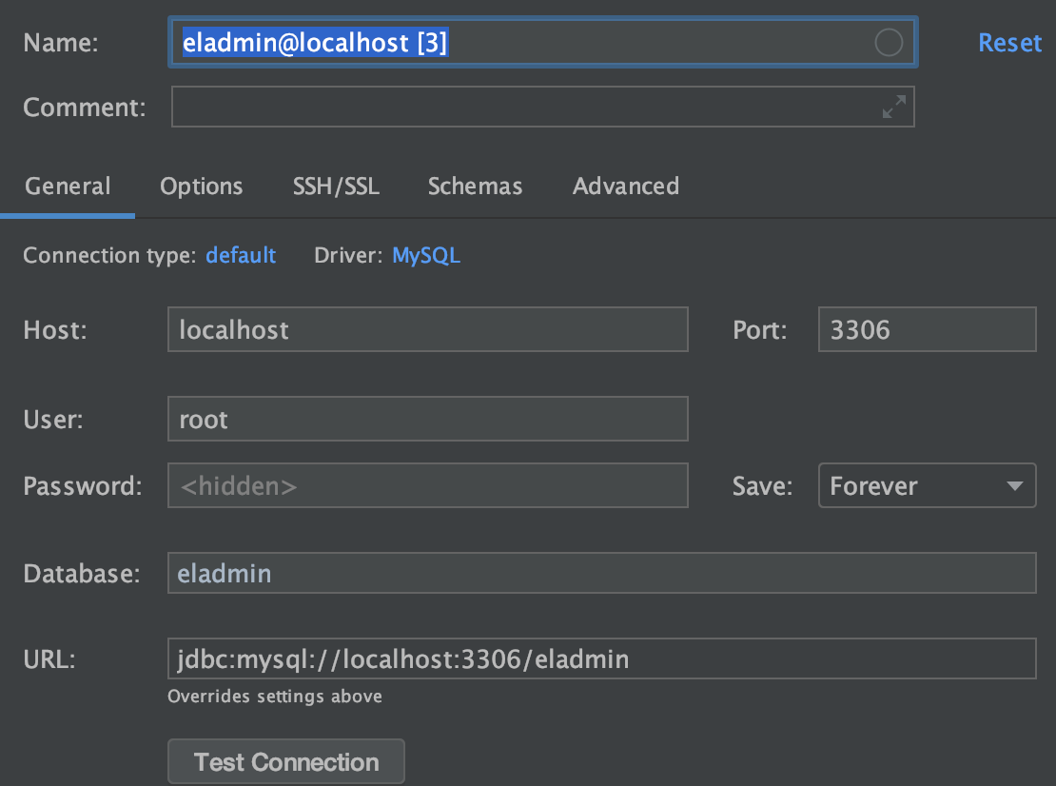Click the hidden Password field
Screen dimensions: 1056x786
click(428, 485)
